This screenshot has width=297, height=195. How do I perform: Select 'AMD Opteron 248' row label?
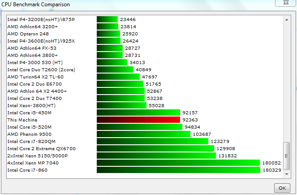coord(28,34)
